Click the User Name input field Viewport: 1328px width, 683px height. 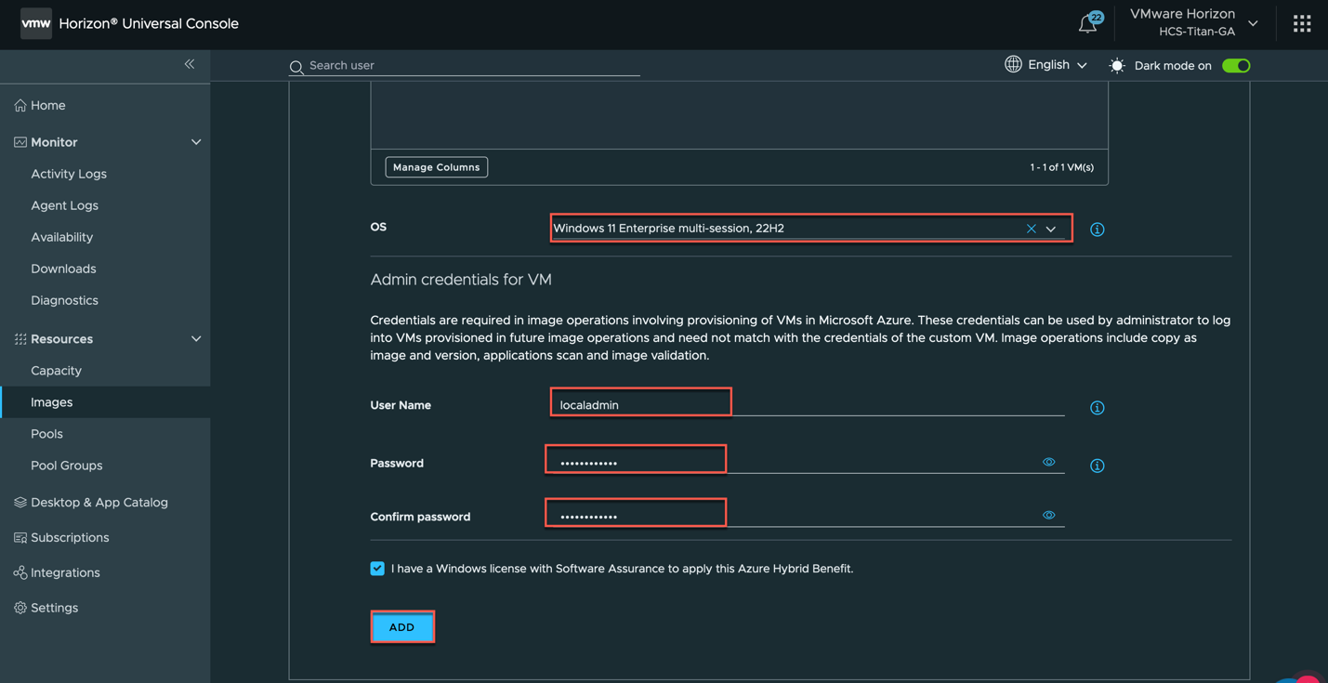coord(809,404)
